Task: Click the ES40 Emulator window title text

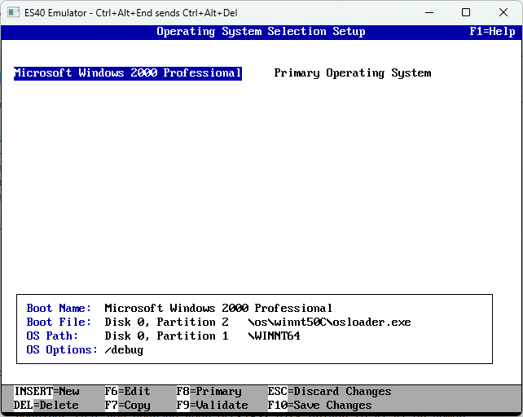Action: point(130,13)
